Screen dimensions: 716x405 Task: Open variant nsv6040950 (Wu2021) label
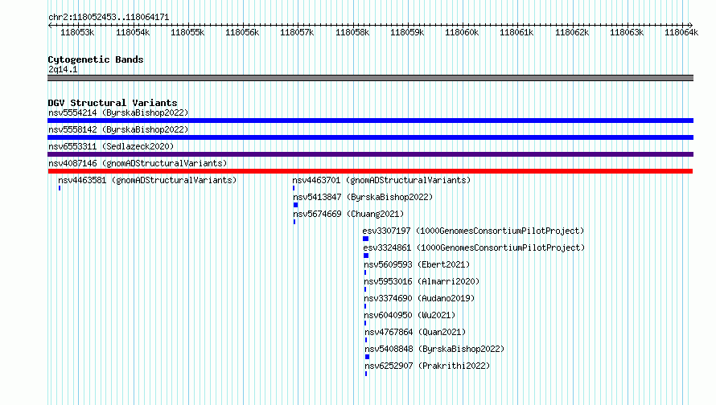point(409,316)
